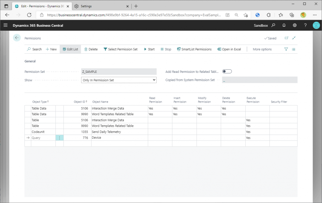Viewport: 322px width, 203px height.
Task: Go back from the Permissions page
Action: 17,38
